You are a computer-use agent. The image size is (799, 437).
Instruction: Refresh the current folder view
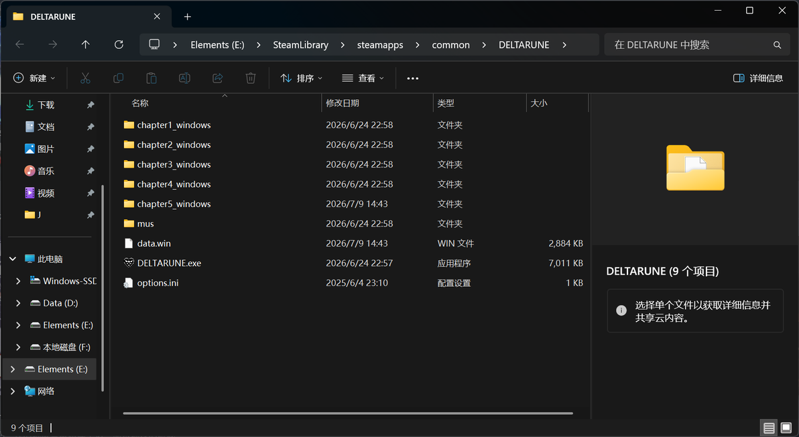(119, 45)
